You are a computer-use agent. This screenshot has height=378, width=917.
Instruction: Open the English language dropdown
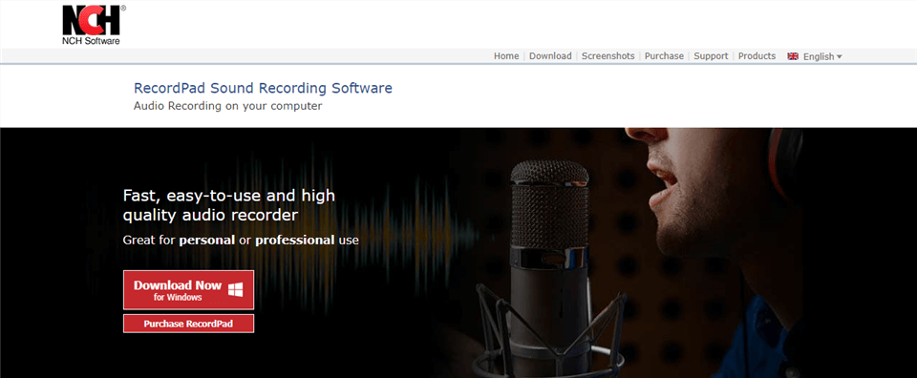click(x=822, y=56)
